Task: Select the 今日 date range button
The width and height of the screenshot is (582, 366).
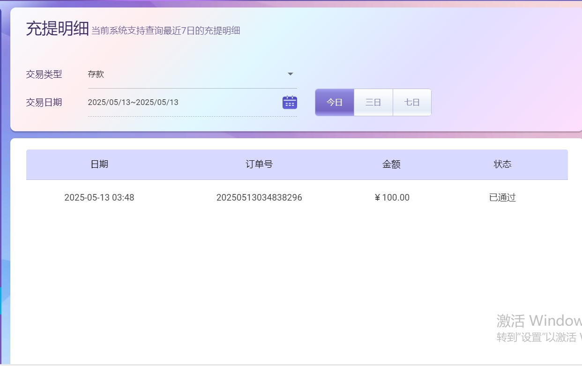Action: pos(335,102)
